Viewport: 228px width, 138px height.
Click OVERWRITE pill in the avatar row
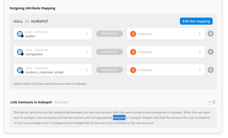click(109, 34)
